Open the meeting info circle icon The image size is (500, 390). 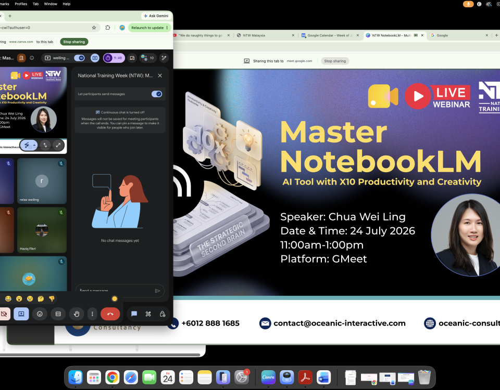pyautogui.click(x=32, y=58)
